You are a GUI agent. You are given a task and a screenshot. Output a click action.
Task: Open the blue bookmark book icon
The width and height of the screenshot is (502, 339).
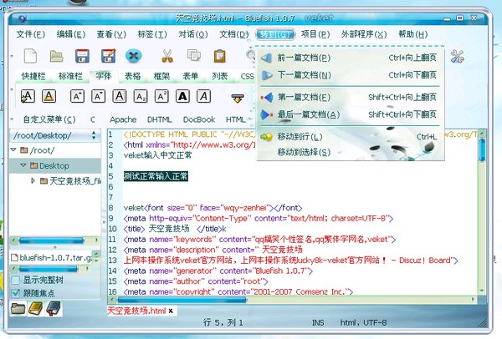tap(54, 308)
